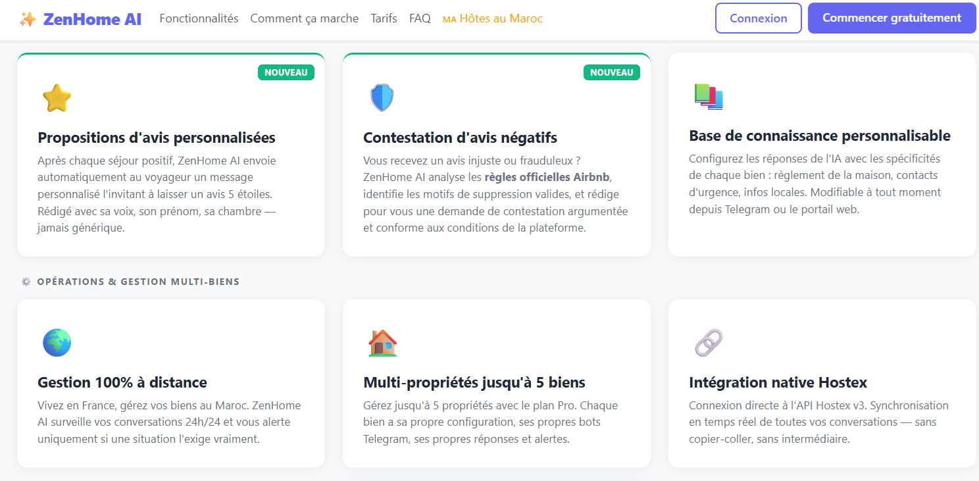This screenshot has width=979, height=481.
Task: Click the Connexion button
Action: click(758, 18)
